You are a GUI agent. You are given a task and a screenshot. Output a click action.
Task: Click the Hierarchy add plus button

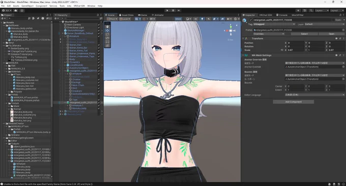point(56,18)
